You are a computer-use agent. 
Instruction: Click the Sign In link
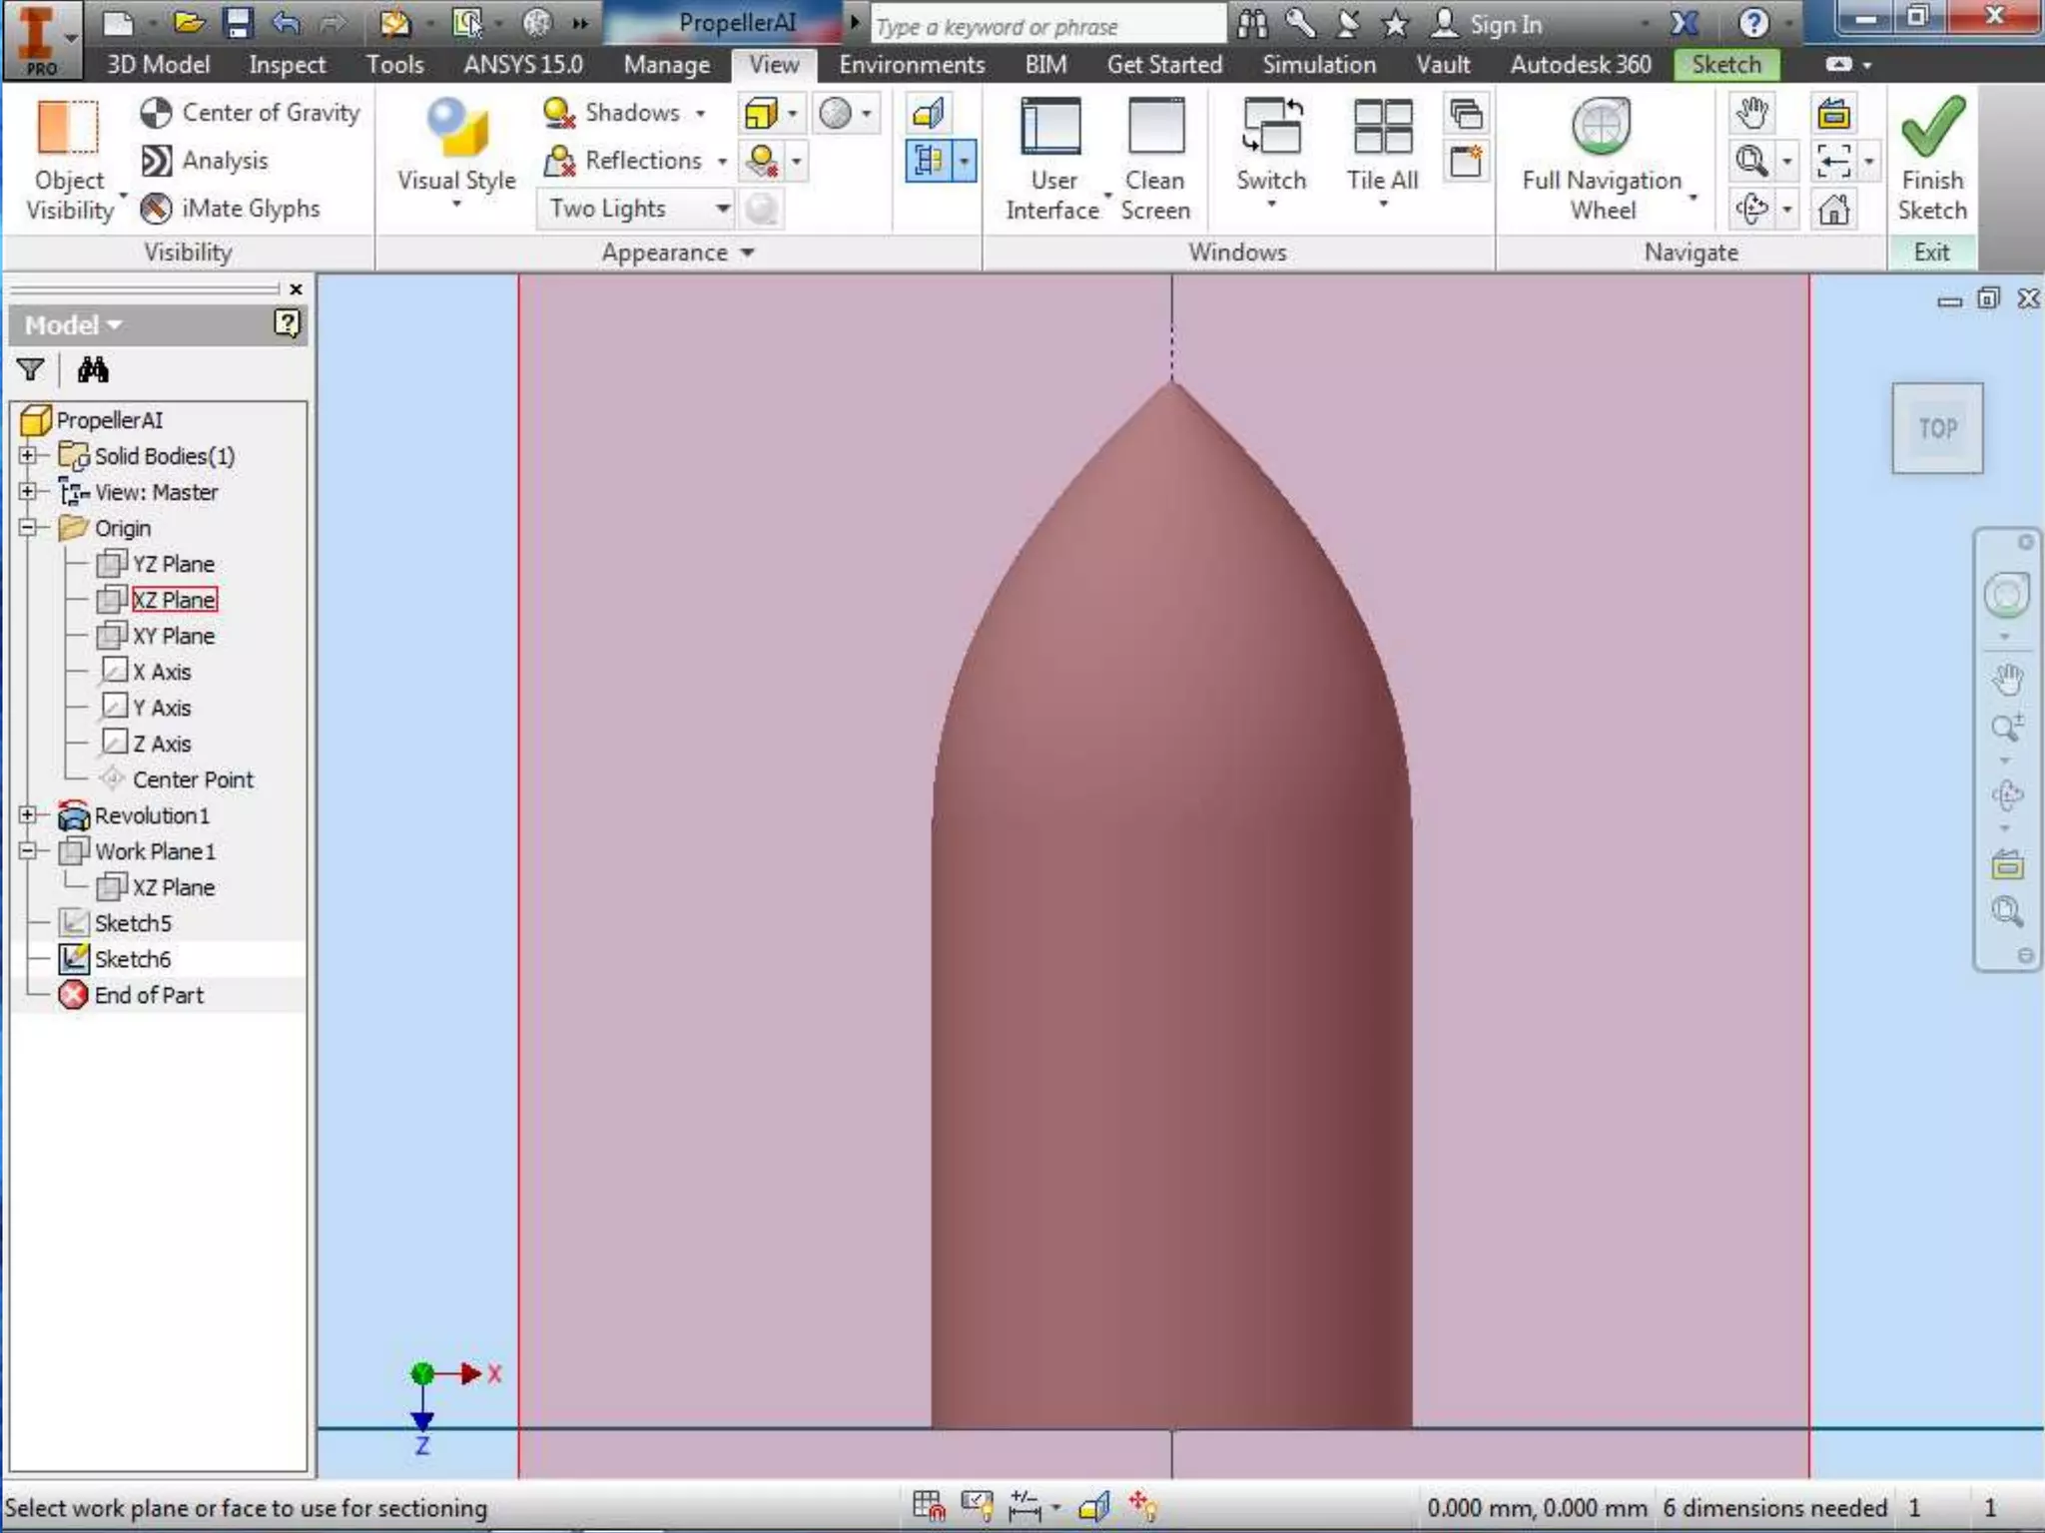tap(1505, 24)
